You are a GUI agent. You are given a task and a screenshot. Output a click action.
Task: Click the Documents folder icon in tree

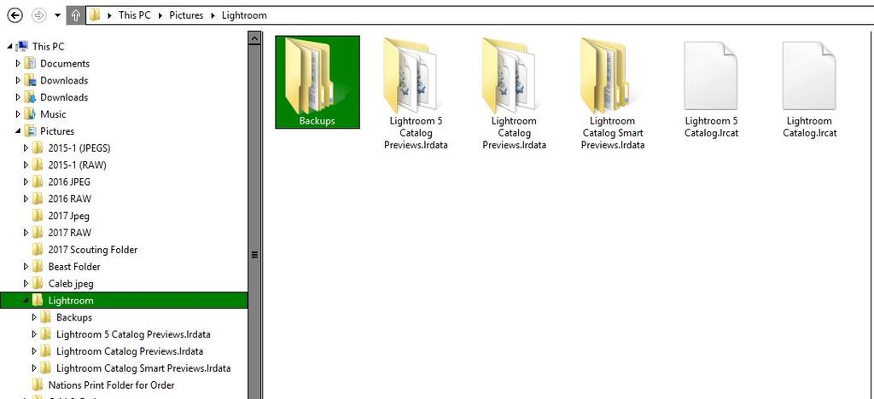[x=30, y=63]
